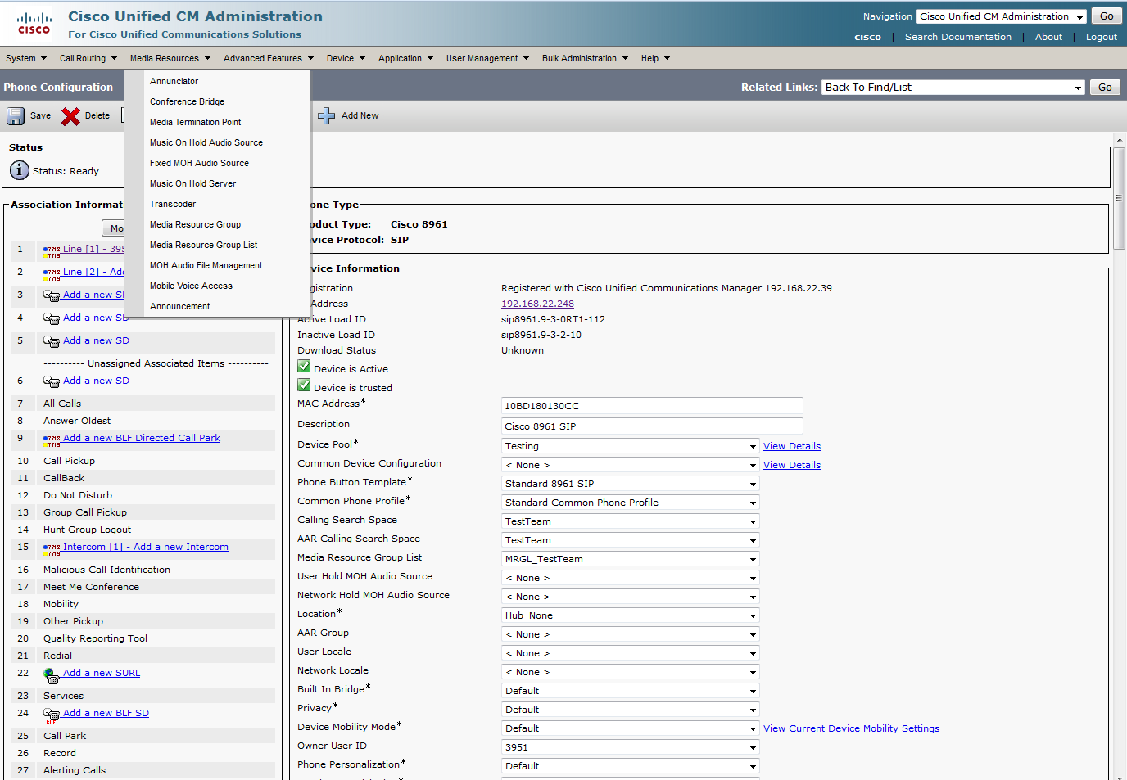Click the red Delete X icon
The image size is (1127, 780).
[70, 116]
